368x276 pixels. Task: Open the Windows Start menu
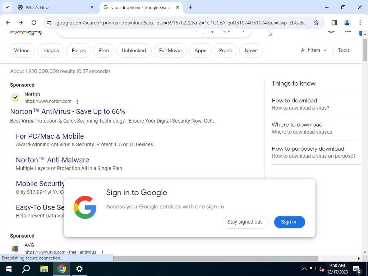(9, 269)
